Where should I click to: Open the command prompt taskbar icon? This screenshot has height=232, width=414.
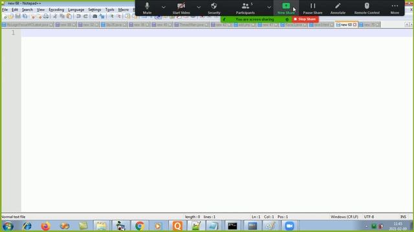click(x=232, y=226)
